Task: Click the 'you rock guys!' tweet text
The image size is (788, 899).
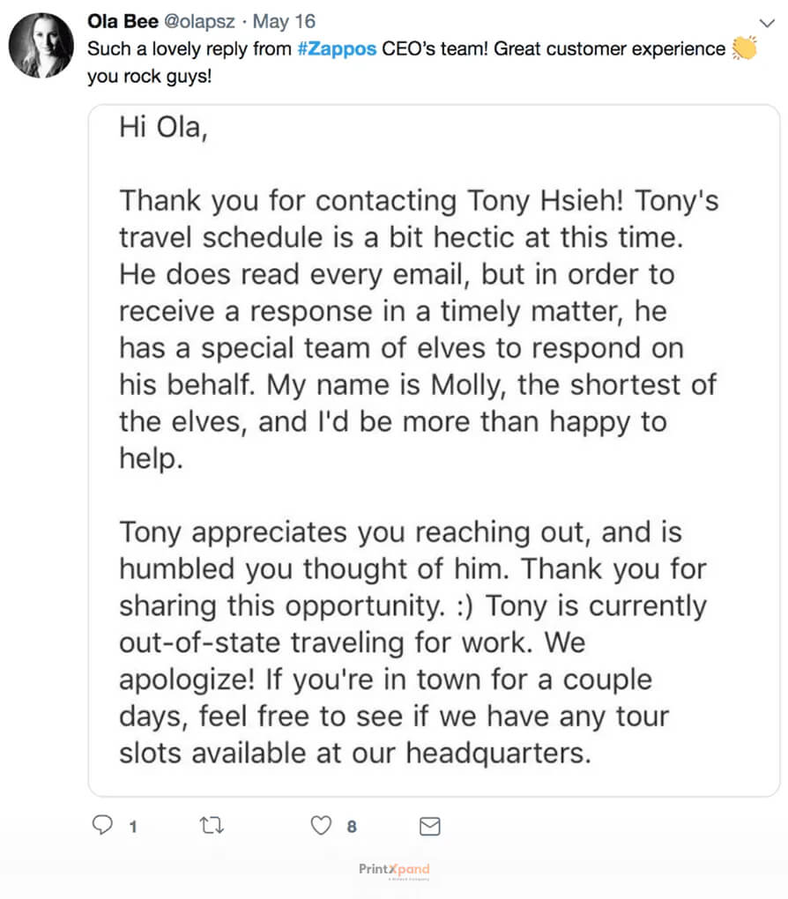Action: coord(150,76)
